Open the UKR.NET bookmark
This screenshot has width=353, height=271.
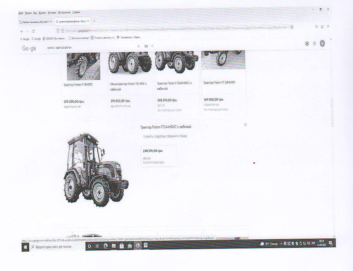tap(54, 38)
